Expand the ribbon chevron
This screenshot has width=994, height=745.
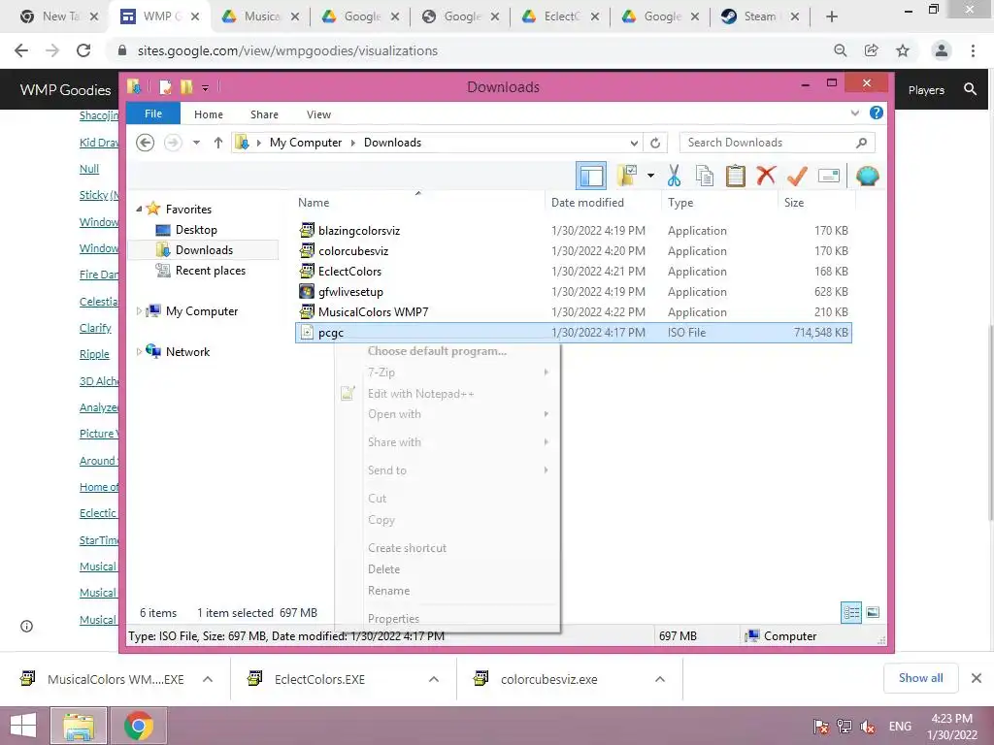tap(854, 113)
